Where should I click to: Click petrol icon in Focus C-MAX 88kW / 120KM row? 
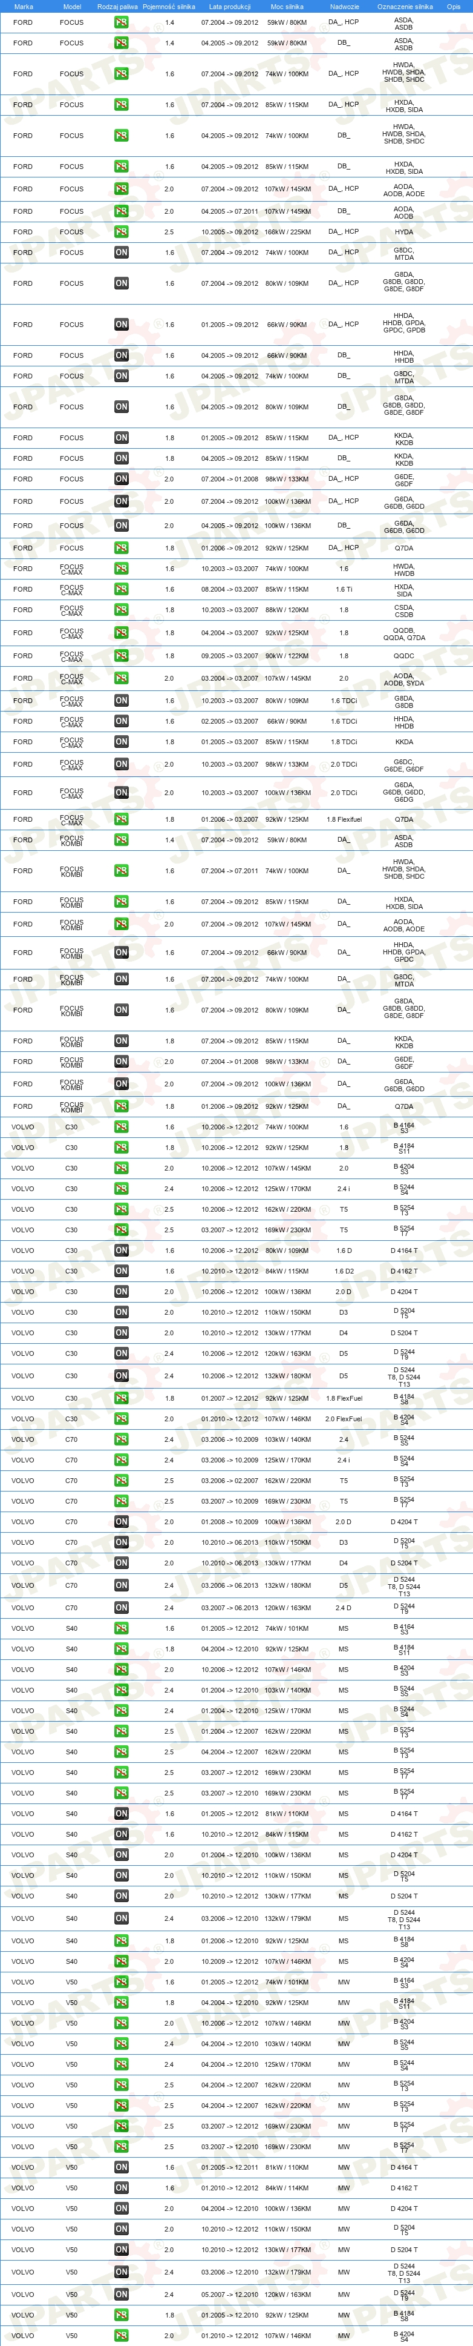[x=121, y=610]
